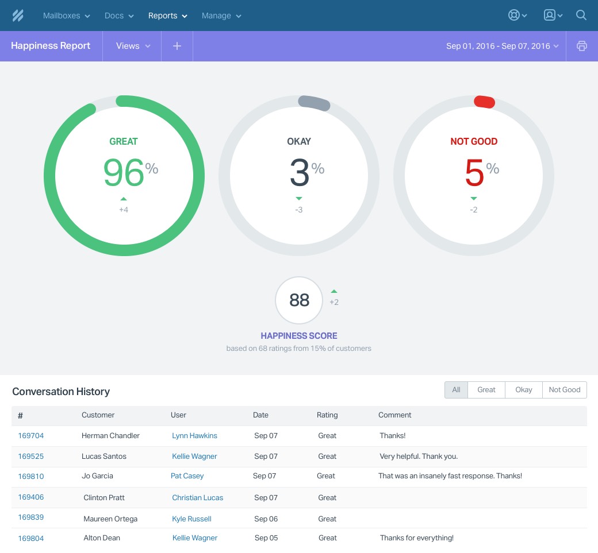The height and width of the screenshot is (553, 598).
Task: Click the Help Scout logo icon
Action: 17,16
